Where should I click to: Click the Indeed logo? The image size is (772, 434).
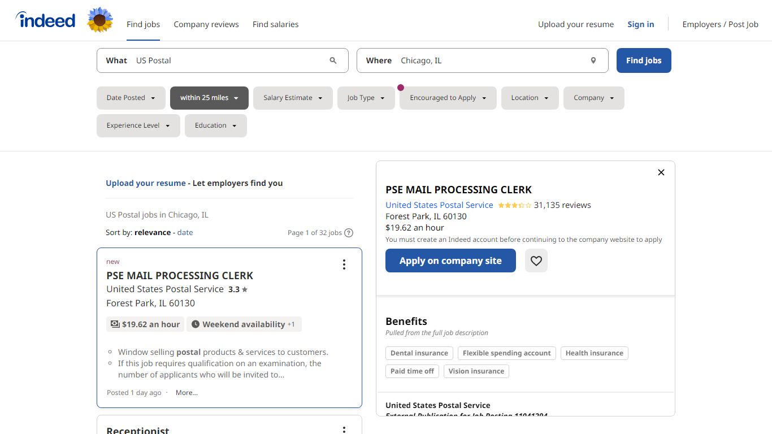[x=45, y=20]
